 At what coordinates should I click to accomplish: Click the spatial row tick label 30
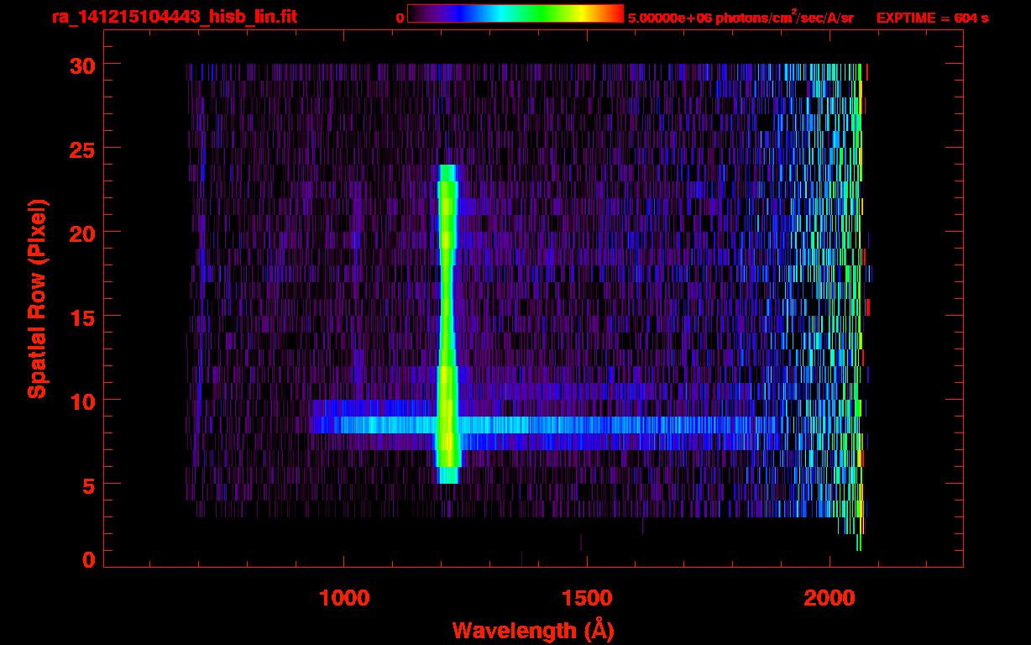82,65
